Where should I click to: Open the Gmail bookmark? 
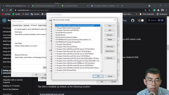(25, 14)
